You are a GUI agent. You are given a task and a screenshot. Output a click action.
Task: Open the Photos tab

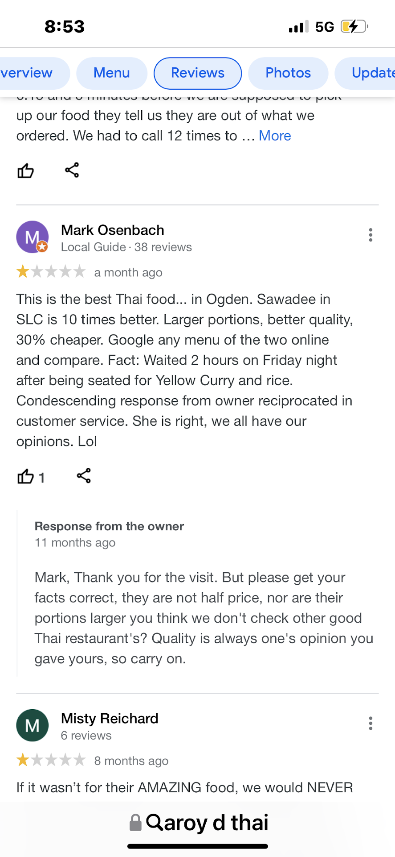tap(288, 73)
